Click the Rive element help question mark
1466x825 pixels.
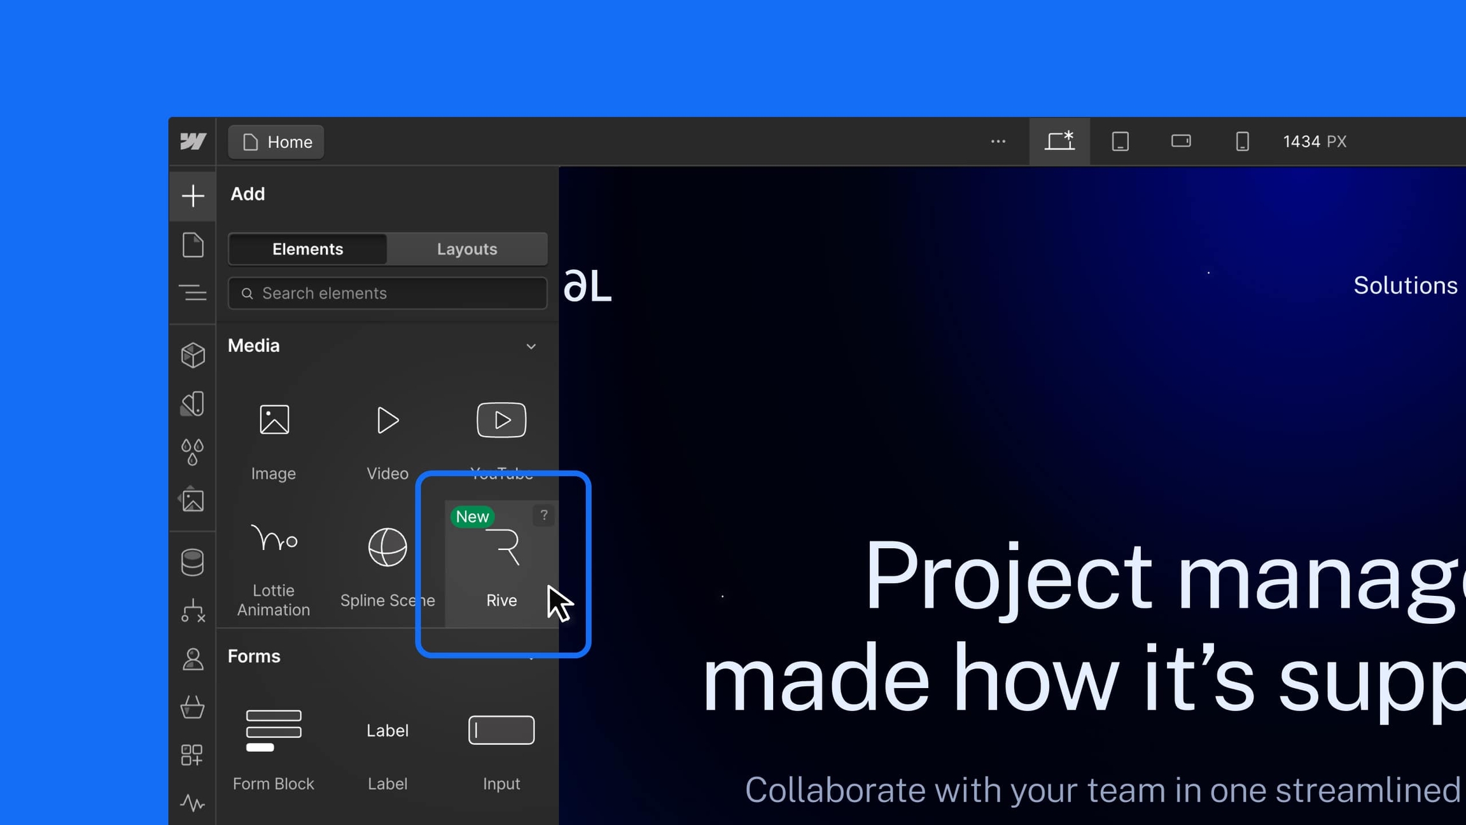click(x=543, y=515)
